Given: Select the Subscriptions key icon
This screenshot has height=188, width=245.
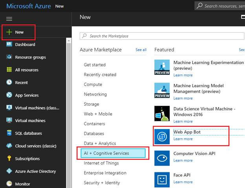Looking at the screenshot, I should [x=9, y=158].
